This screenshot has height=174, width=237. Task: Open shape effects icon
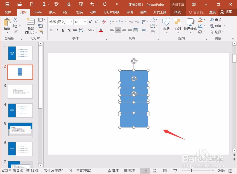(x=200, y=32)
